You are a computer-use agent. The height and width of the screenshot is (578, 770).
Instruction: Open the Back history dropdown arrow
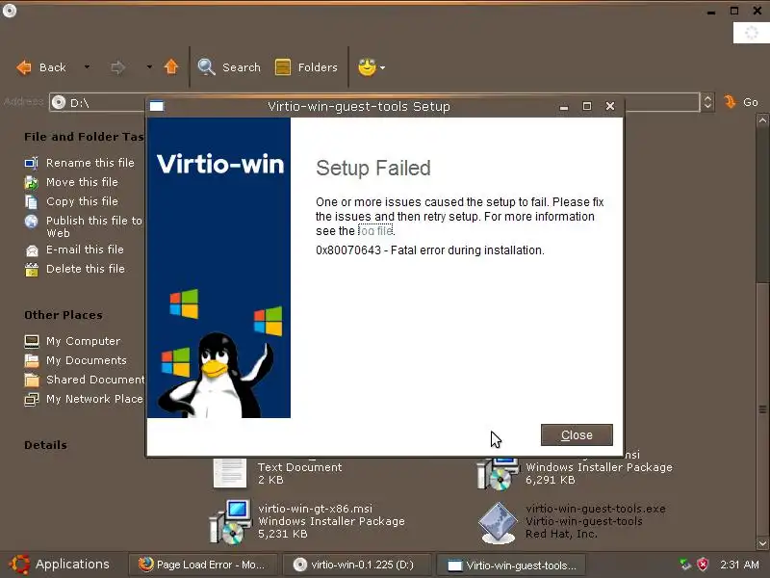coord(87,66)
